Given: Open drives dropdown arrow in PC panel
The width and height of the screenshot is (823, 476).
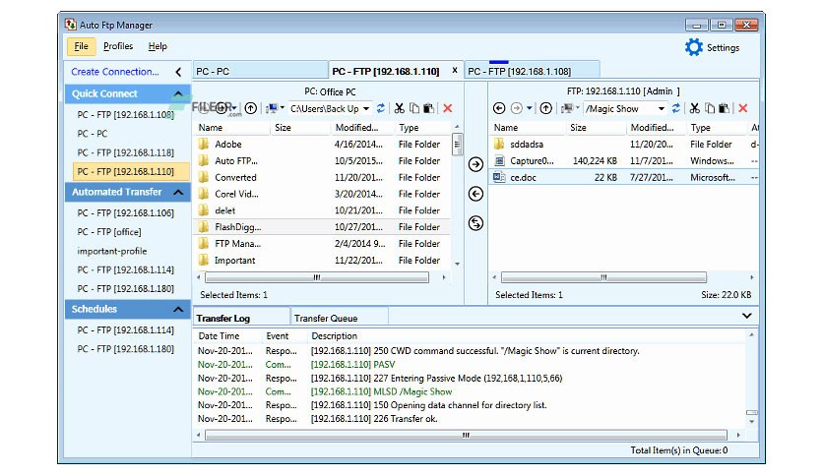Looking at the screenshot, I should pyautogui.click(x=283, y=108).
